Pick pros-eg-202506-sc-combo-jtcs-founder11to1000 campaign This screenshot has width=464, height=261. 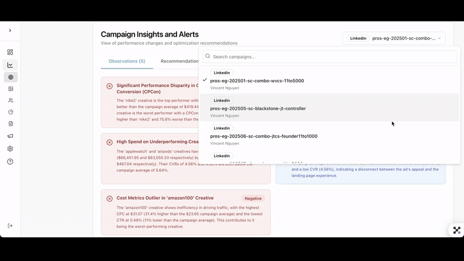click(x=263, y=136)
